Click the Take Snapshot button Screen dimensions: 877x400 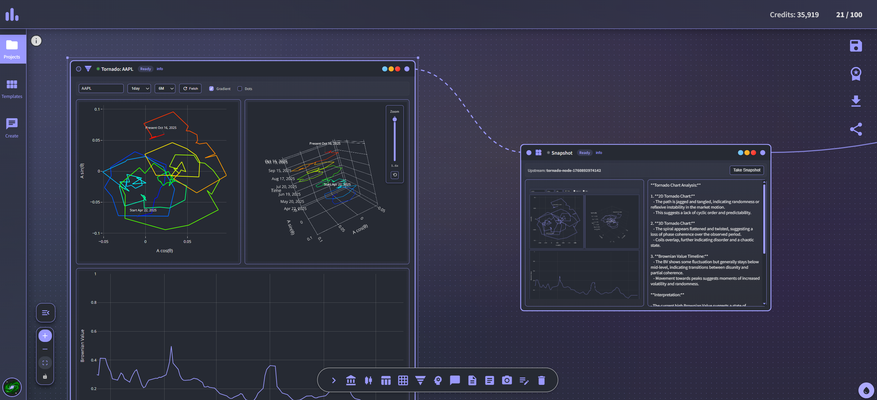coord(746,170)
